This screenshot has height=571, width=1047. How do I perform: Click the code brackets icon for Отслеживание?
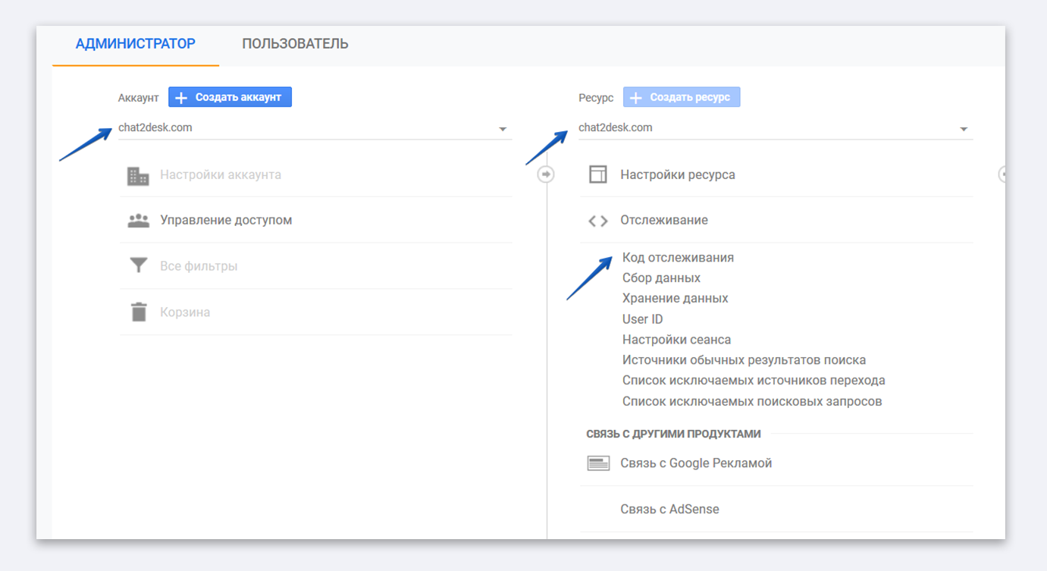pyautogui.click(x=598, y=221)
